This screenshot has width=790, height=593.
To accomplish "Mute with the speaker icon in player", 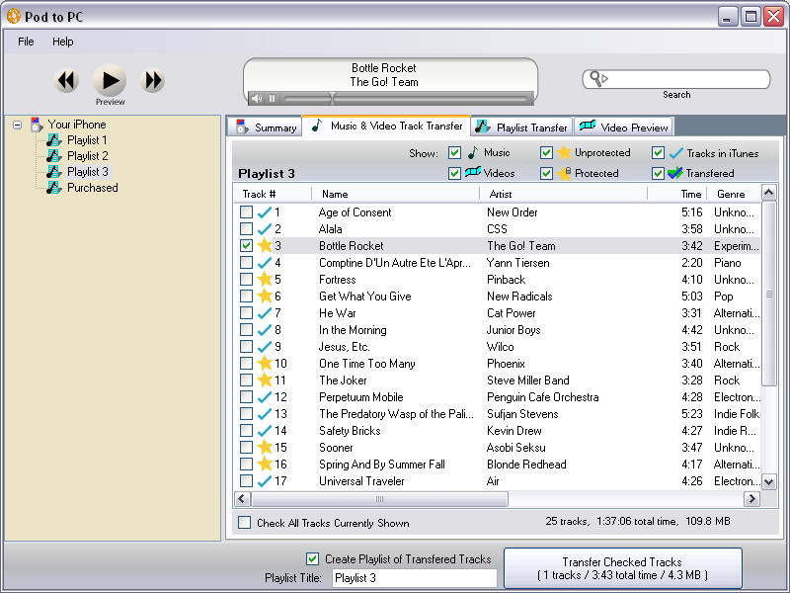I will (x=257, y=98).
